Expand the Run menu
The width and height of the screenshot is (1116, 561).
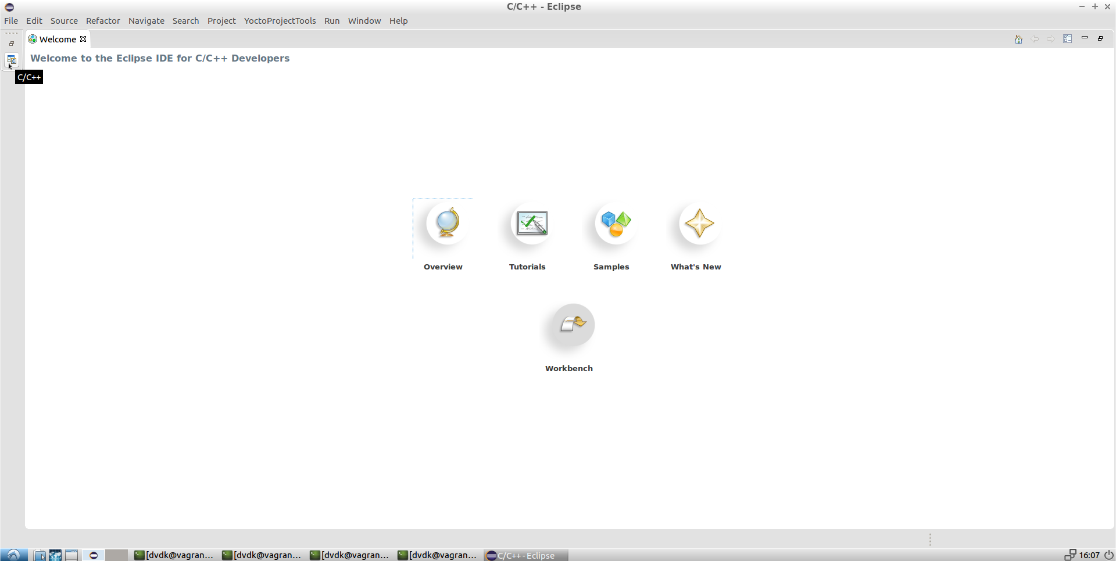click(332, 21)
